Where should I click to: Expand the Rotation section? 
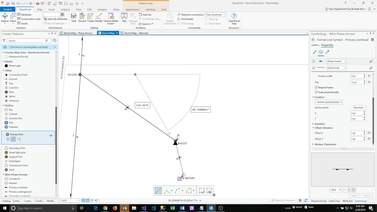[x=313, y=124]
